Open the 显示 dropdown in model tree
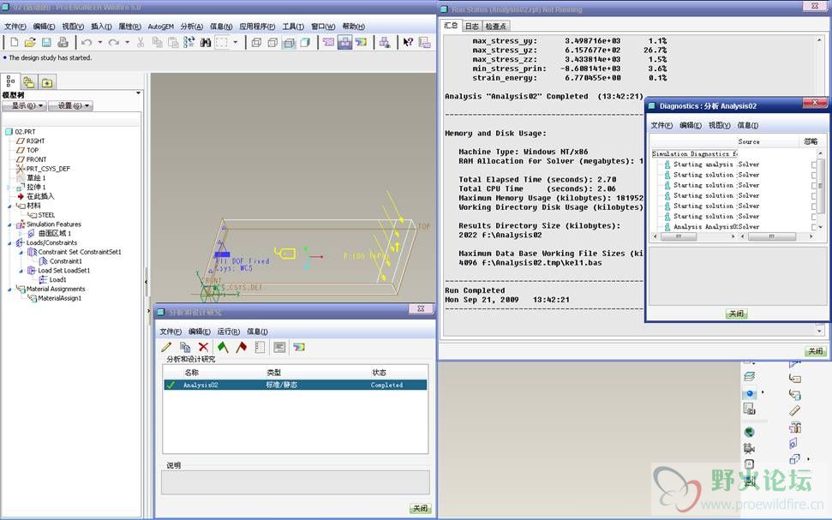This screenshot has width=832, height=520. pyautogui.click(x=25, y=105)
